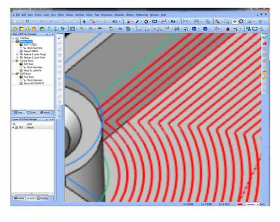Image resolution: width=280 pixels, height=222 pixels.
Task: Click the blue square boundary toolbar icon
Action: (x=72, y=29)
